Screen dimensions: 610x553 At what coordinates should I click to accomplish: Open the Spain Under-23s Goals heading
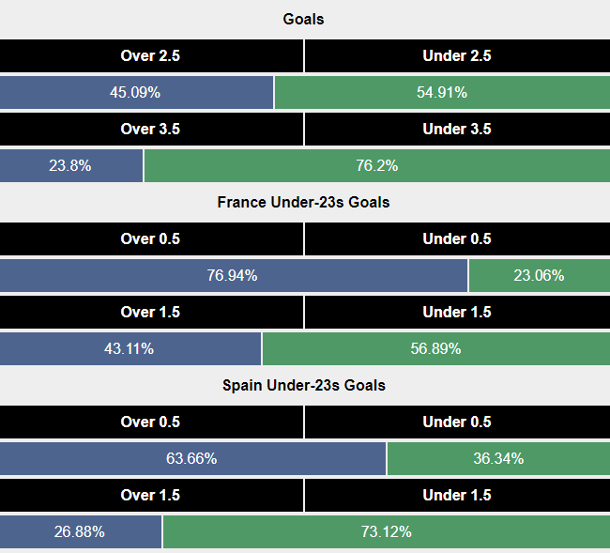point(303,385)
